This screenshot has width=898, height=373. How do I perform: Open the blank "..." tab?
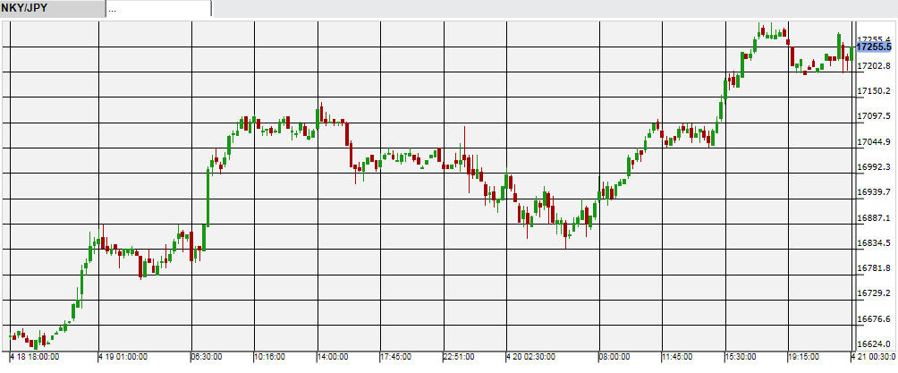158,8
